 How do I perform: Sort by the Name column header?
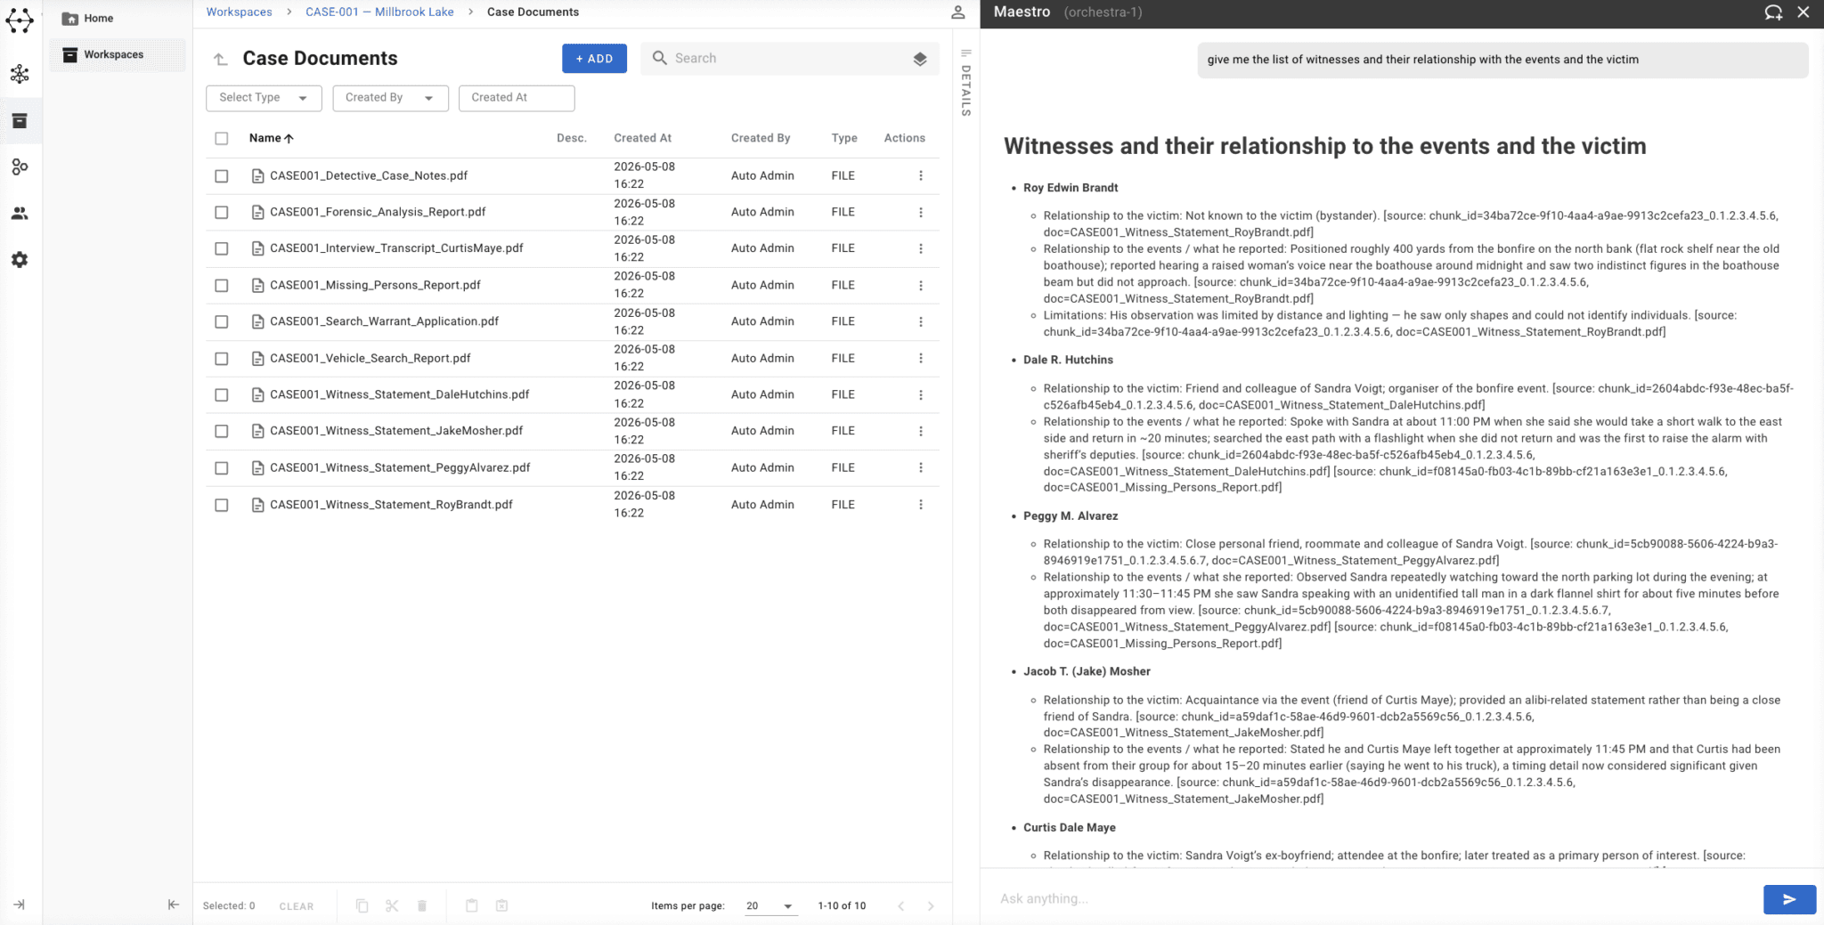pyautogui.click(x=271, y=138)
